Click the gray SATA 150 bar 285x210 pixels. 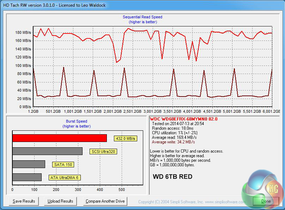(x=29, y=164)
